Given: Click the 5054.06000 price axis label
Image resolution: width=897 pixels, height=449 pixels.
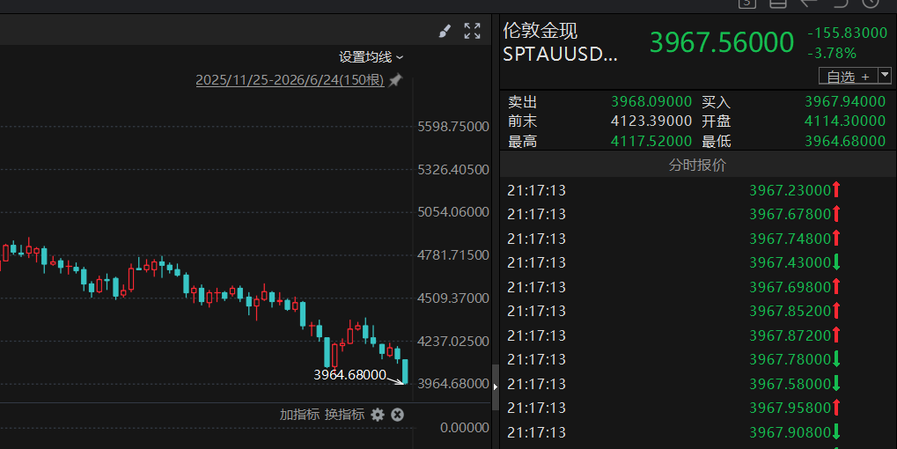Looking at the screenshot, I should tap(453, 212).
